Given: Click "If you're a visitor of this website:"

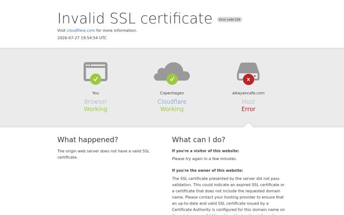Looking at the screenshot, I should (205, 151).
